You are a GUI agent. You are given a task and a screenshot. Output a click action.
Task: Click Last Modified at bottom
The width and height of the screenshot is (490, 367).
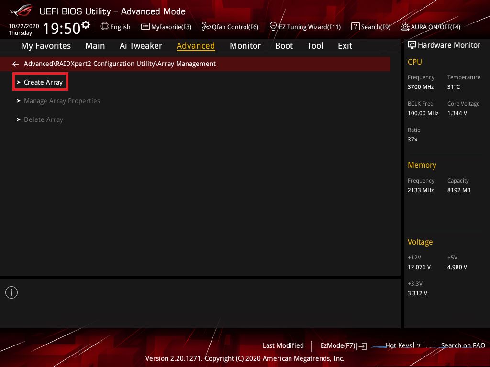pos(283,345)
